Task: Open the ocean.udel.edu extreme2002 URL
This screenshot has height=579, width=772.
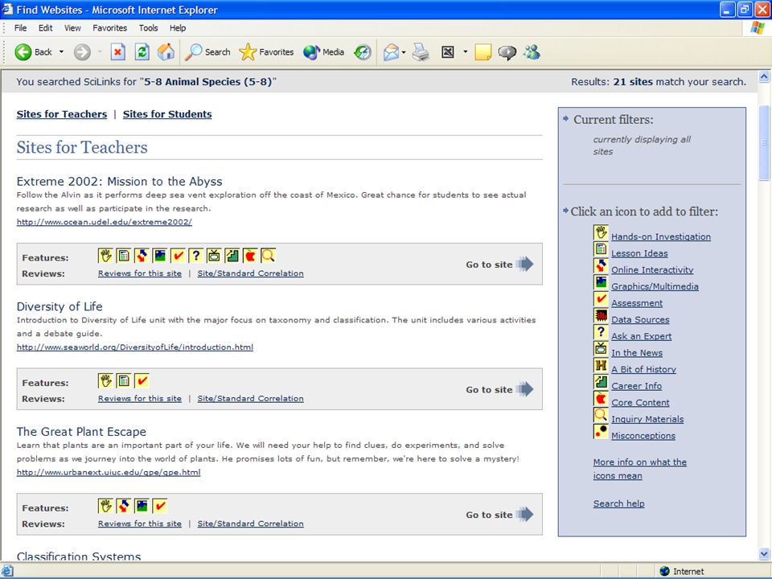Action: (105, 222)
